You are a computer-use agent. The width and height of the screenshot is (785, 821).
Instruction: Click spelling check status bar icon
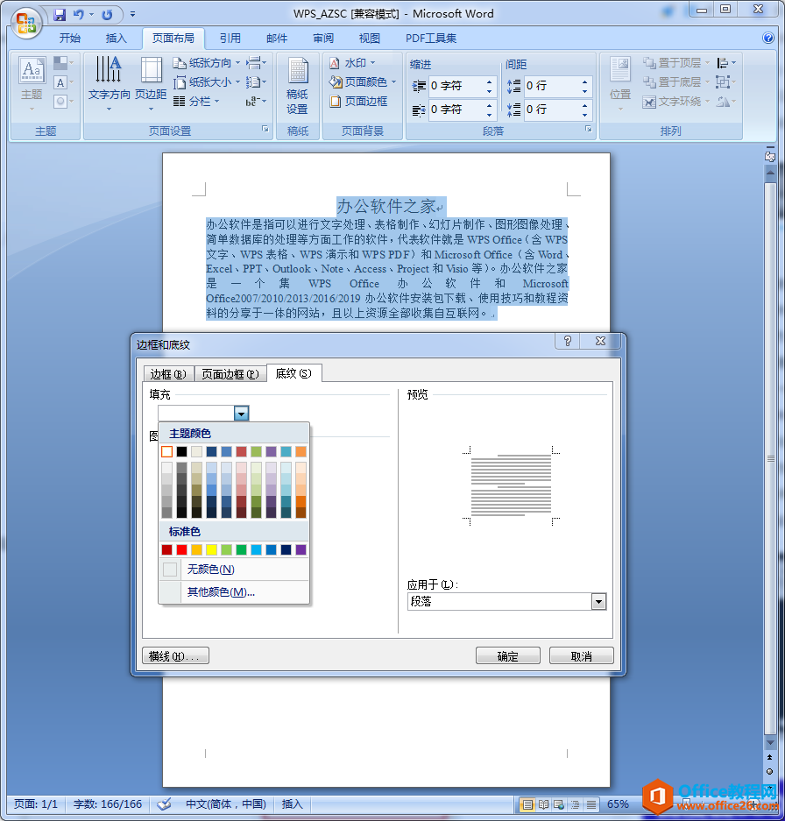164,803
